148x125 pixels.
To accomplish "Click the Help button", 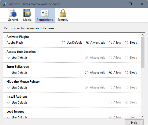I will [134, 122].
